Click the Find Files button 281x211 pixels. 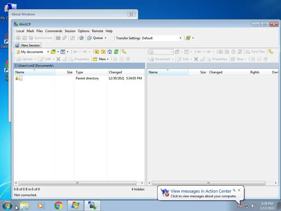(x=255, y=52)
